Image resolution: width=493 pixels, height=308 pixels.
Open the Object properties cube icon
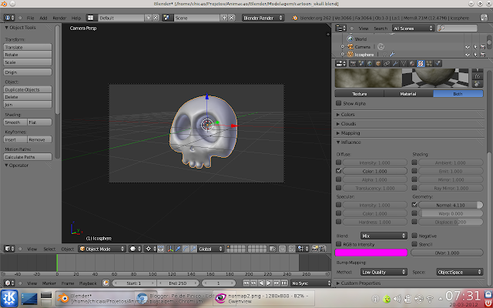coord(378,63)
